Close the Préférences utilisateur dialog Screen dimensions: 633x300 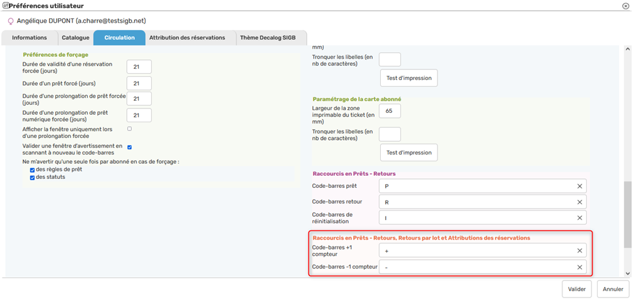point(625,6)
